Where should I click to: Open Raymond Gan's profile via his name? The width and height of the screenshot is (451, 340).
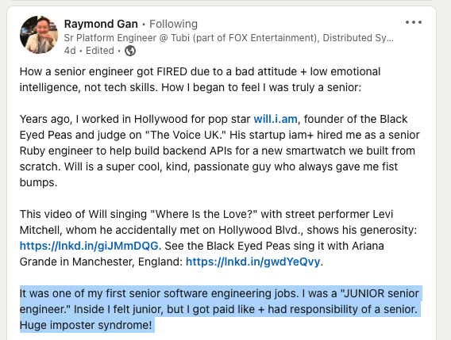101,24
